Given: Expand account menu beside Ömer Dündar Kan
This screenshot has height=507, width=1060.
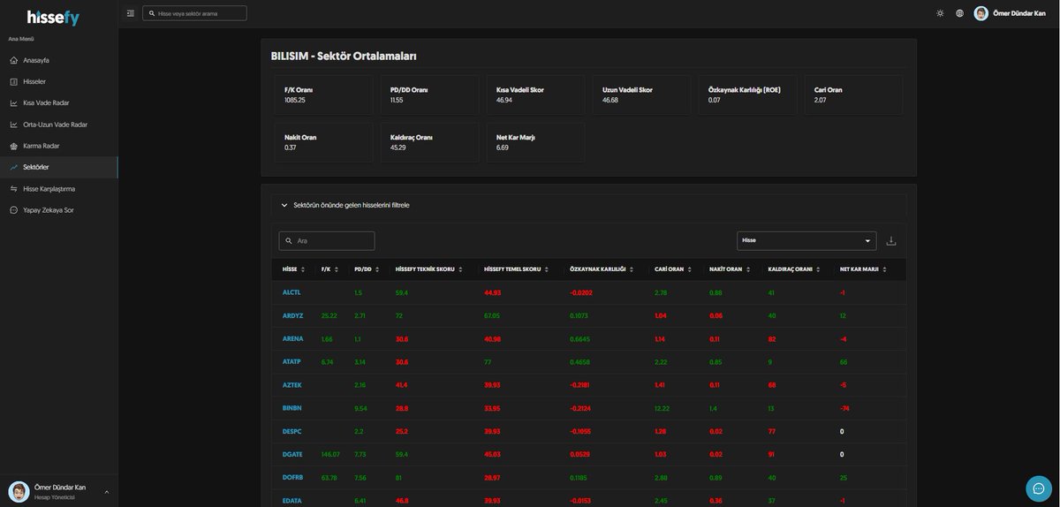Looking at the screenshot, I should tap(107, 492).
